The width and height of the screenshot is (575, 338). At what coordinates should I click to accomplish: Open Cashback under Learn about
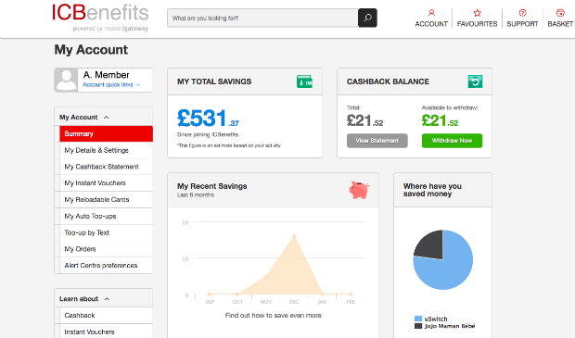click(x=106, y=315)
